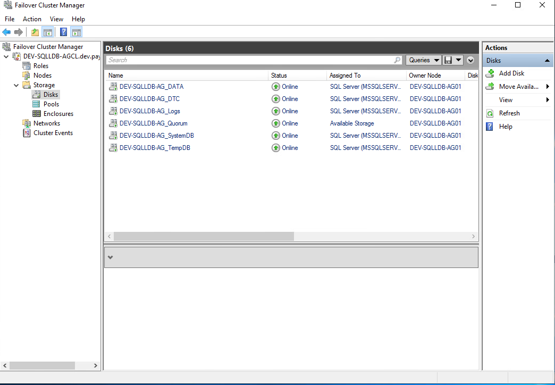Collapse the Storage tree node
Screen dimensions: 555x385
[x=16, y=85]
